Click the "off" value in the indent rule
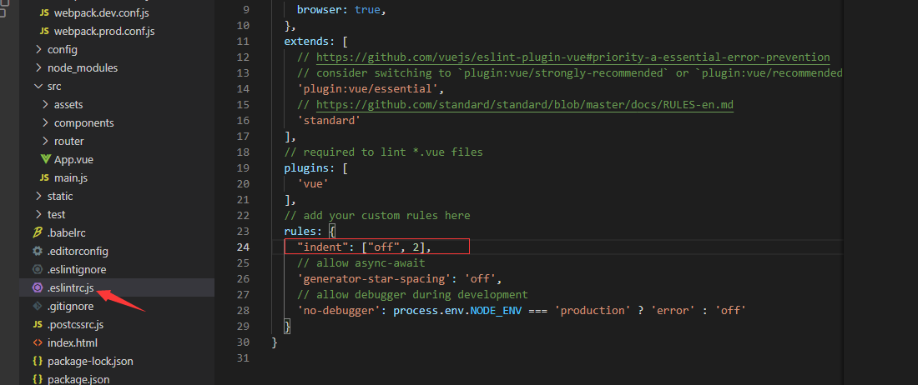 tap(384, 247)
